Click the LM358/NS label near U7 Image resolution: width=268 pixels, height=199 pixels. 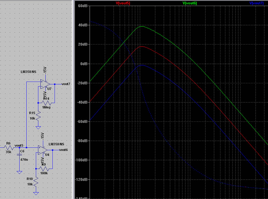[x=28, y=72]
